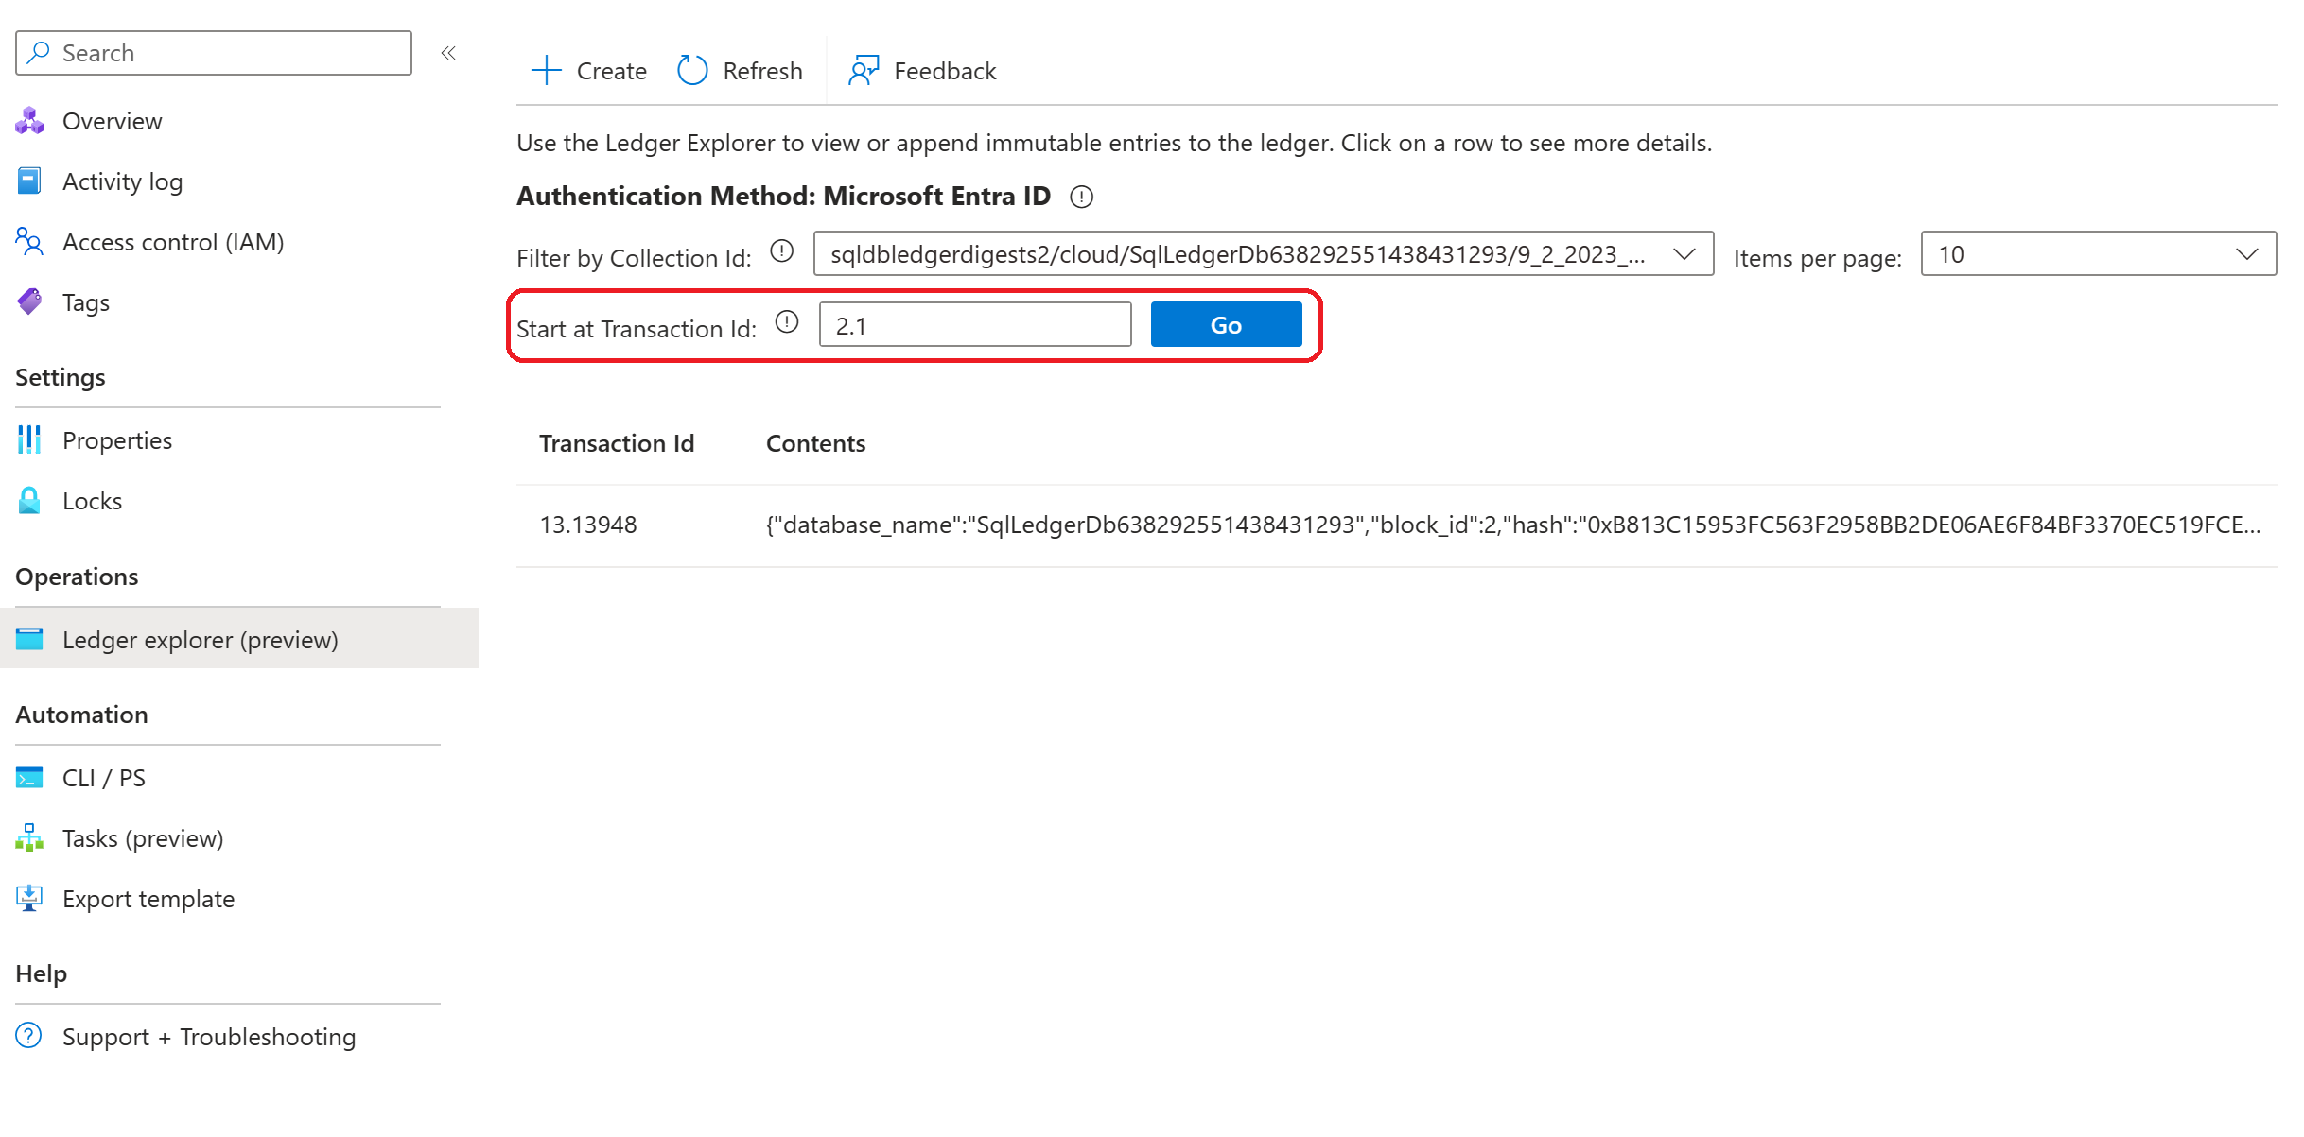Collapse the sidebar with double chevron

point(448,53)
